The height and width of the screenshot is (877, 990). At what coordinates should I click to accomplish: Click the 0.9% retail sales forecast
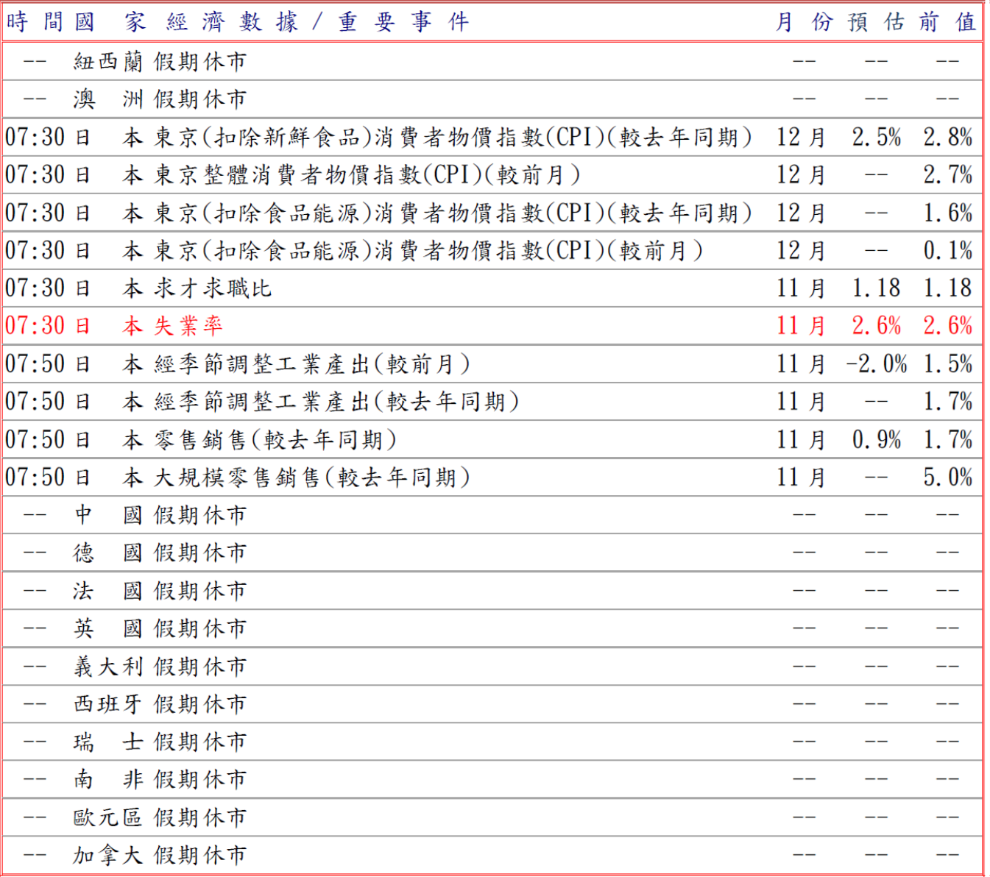click(x=876, y=440)
